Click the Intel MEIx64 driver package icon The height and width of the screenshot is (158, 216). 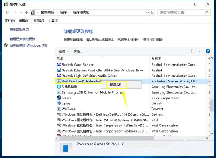(x=59, y=120)
